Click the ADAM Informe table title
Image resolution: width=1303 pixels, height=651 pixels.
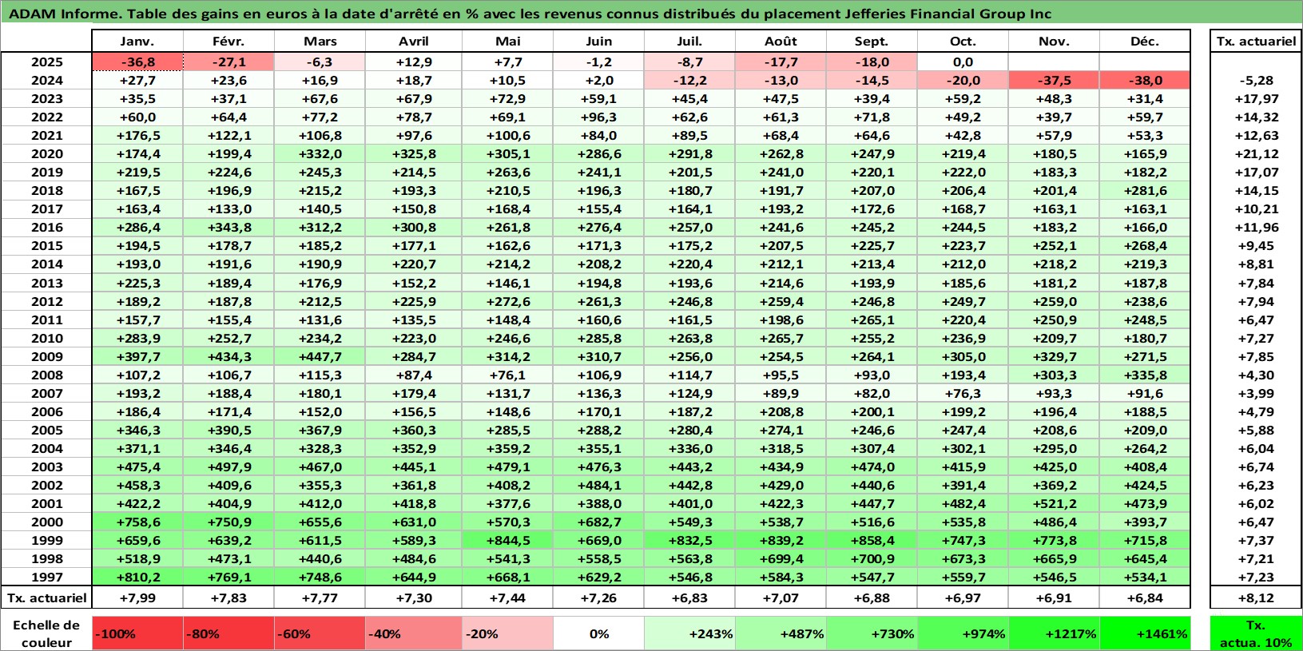tap(530, 14)
